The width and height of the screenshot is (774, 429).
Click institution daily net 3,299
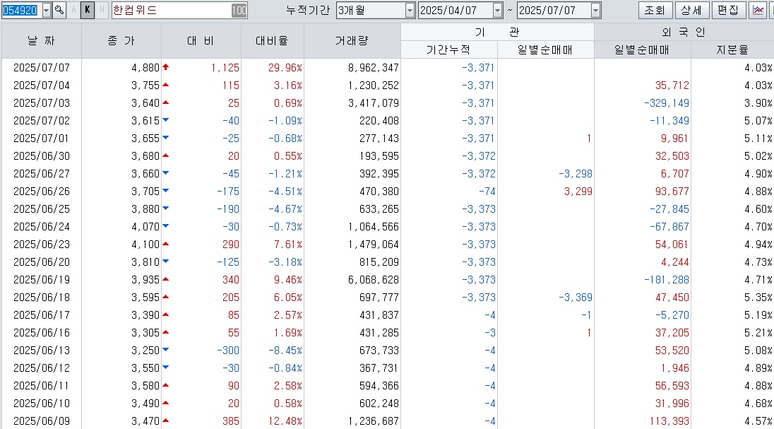578,192
